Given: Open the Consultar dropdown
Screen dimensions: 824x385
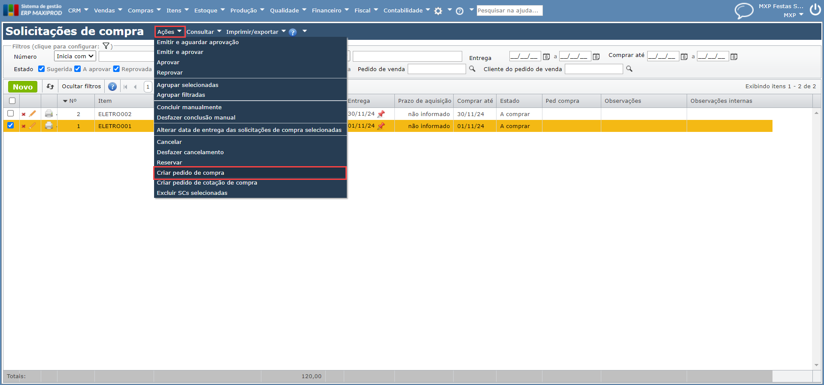Looking at the screenshot, I should 204,32.
